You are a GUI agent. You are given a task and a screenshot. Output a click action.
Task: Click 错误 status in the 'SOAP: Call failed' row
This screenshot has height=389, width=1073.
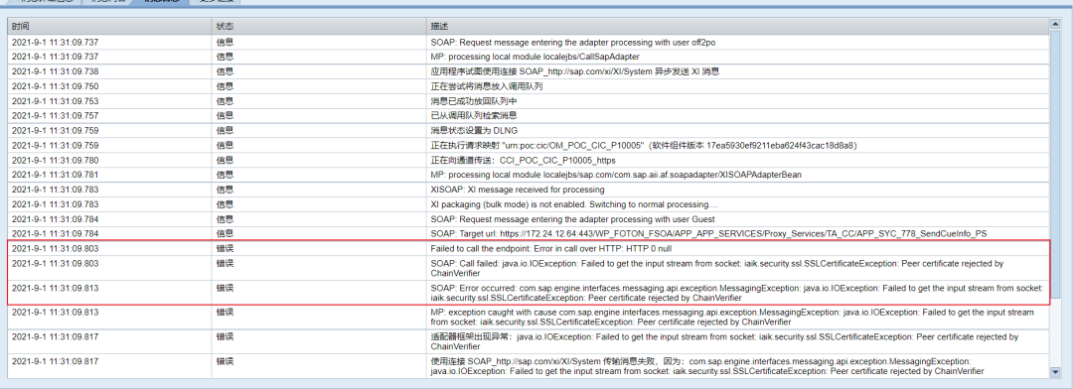[226, 263]
